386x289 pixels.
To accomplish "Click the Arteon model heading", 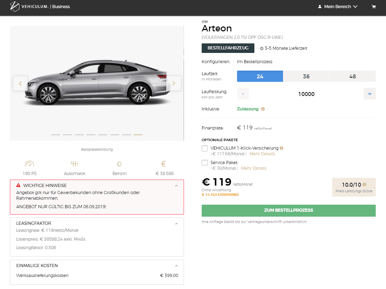I will tap(217, 29).
